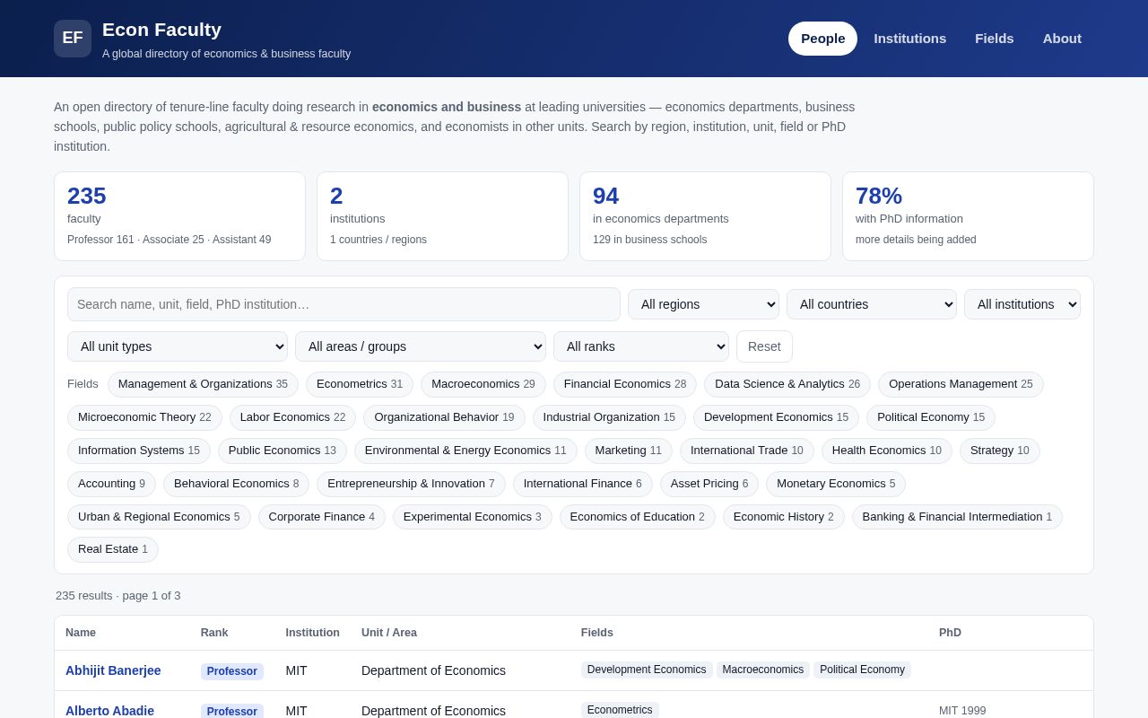
Task: Open Abhijit Banerjee's profile link
Action: point(113,670)
